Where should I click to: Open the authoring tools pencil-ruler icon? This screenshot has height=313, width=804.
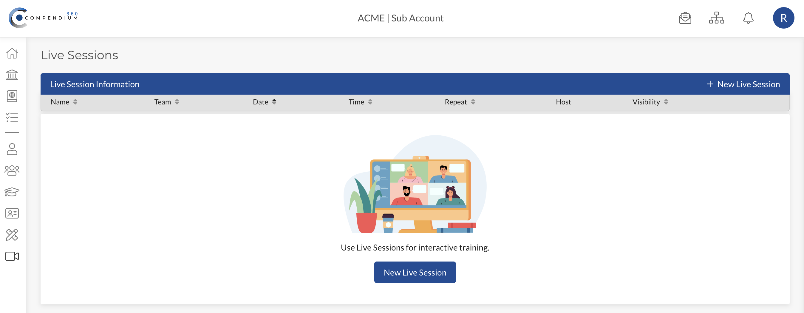tap(12, 235)
